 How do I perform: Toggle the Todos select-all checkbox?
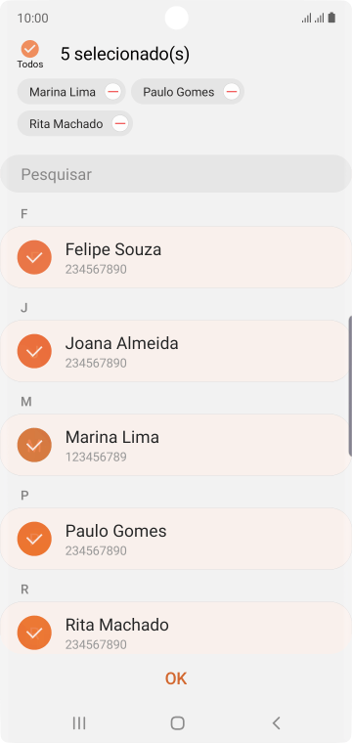(x=30, y=49)
